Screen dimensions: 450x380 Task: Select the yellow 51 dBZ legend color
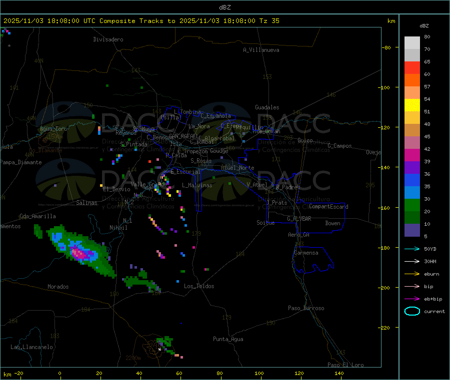click(x=412, y=105)
